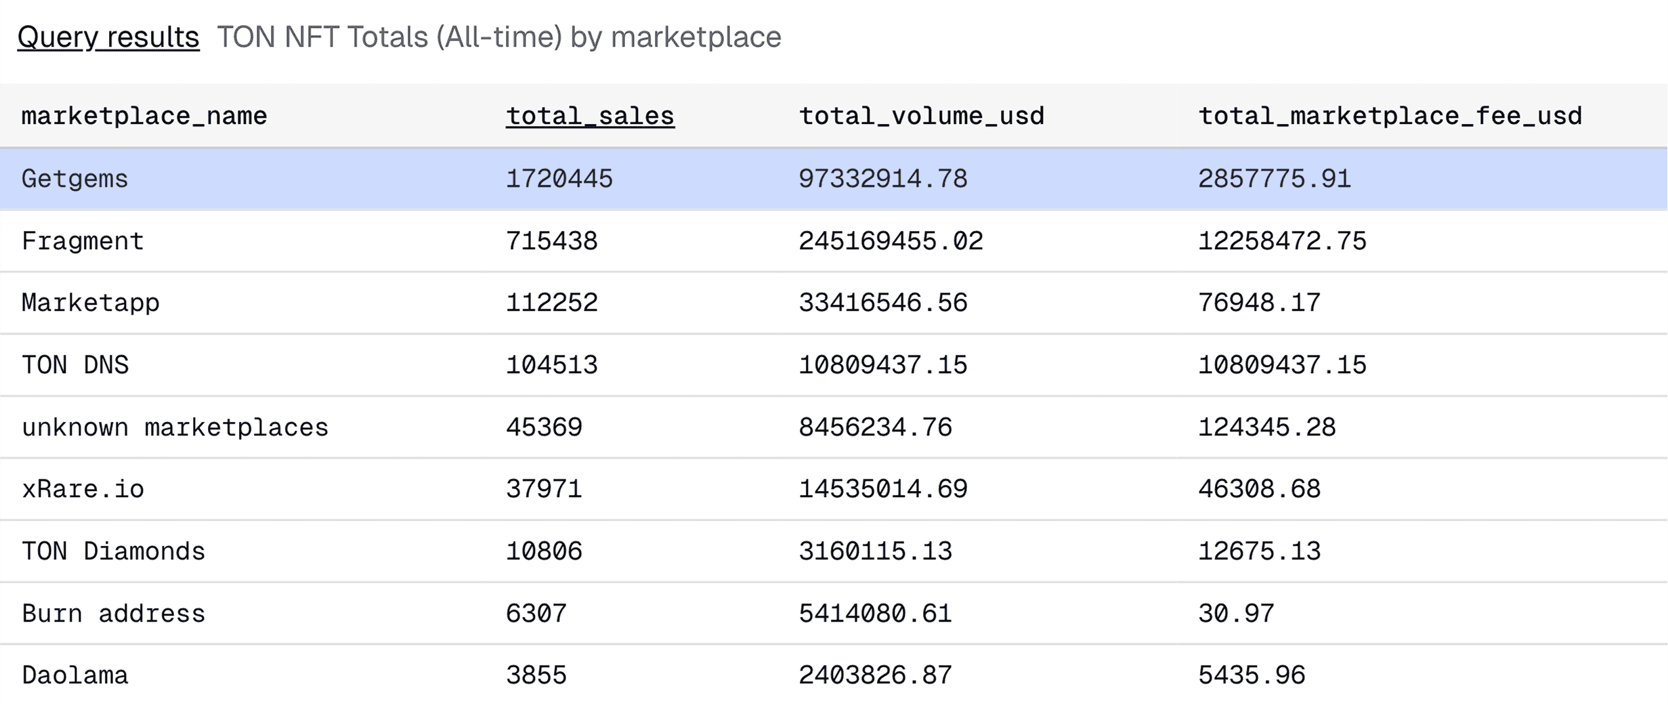The image size is (1668, 705).
Task: Click TON DNS volume cell in total_volume_usd column
Action: tap(883, 365)
